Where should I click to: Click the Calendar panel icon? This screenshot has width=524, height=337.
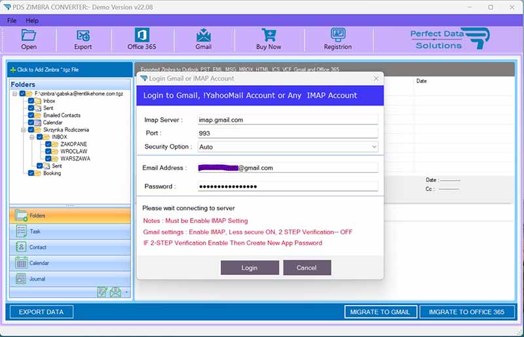pyautogui.click(x=22, y=263)
